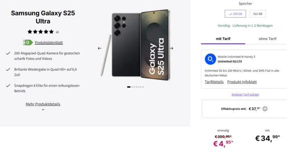The image size is (287, 149).
Task: Click the Galaxy S25 Ultra product image
Action: [135, 45]
